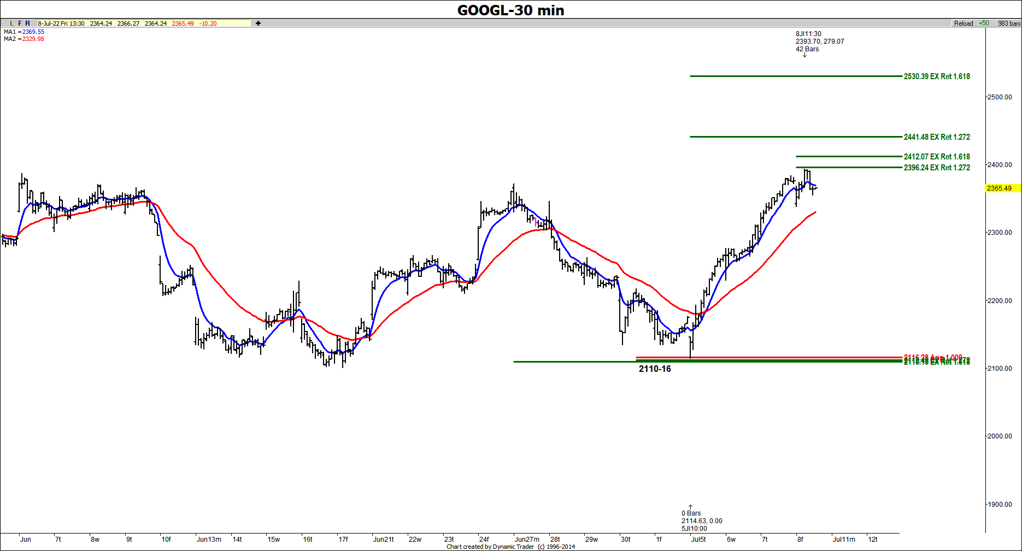This screenshot has height=551, width=1022.
Task: Click the GOOGL-30 min chart title
Action: tap(510, 10)
